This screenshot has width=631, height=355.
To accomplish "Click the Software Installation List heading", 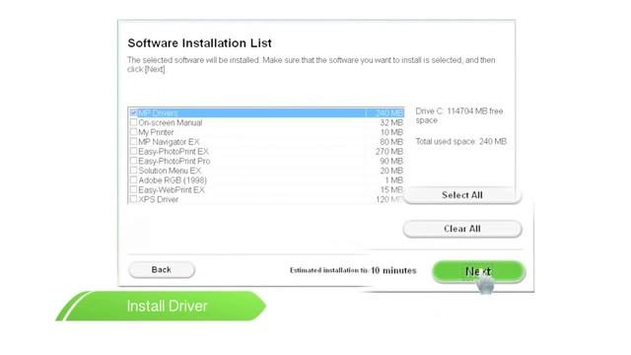I will click(x=199, y=43).
